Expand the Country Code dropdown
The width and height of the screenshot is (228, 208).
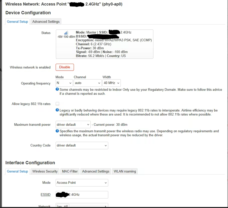pos(82,145)
